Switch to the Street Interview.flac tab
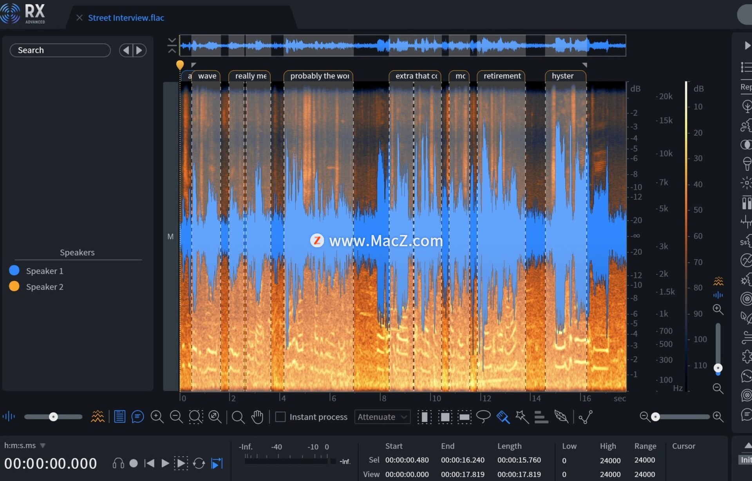This screenshot has height=481, width=752. (x=126, y=18)
